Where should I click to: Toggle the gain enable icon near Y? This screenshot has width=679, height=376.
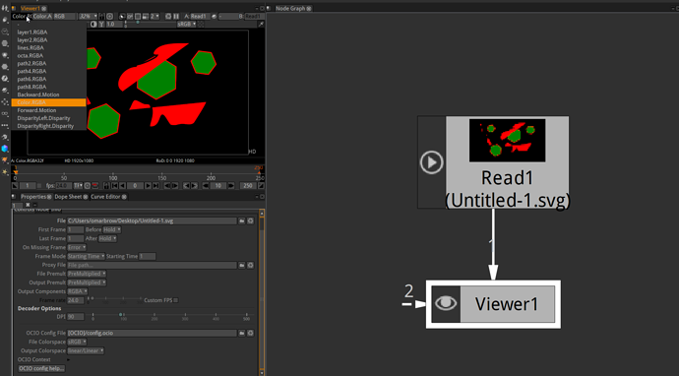pos(93,25)
